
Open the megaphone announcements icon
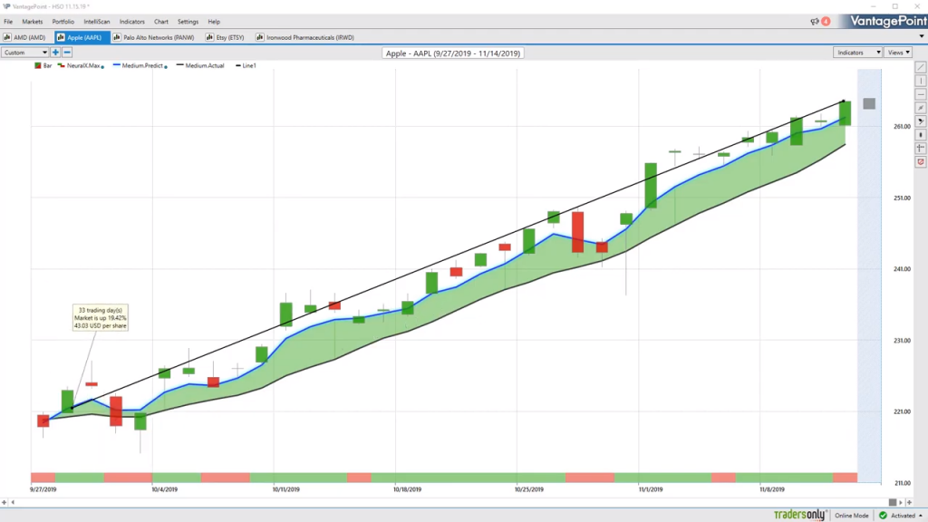(815, 22)
